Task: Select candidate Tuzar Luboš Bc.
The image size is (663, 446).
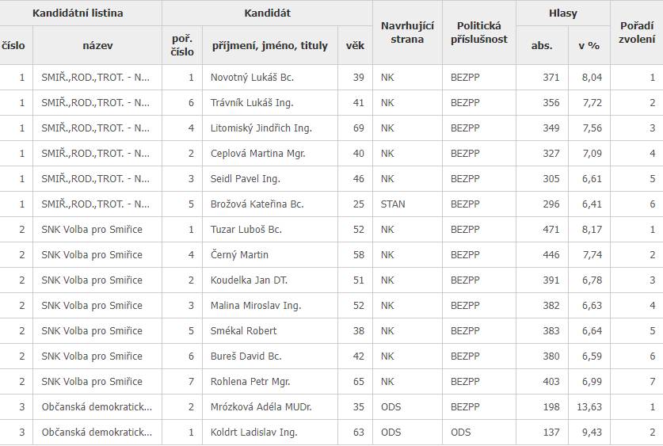Action: (x=246, y=230)
